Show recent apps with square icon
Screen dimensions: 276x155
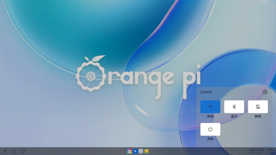23,151
